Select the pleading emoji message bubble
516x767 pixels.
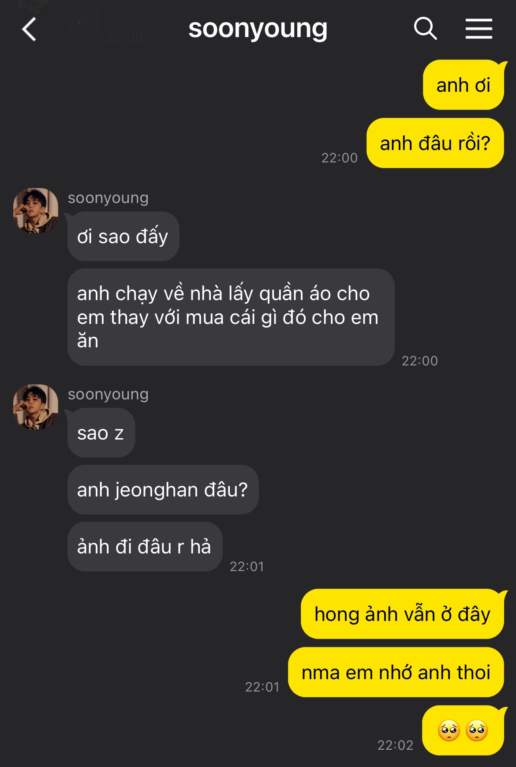(463, 730)
